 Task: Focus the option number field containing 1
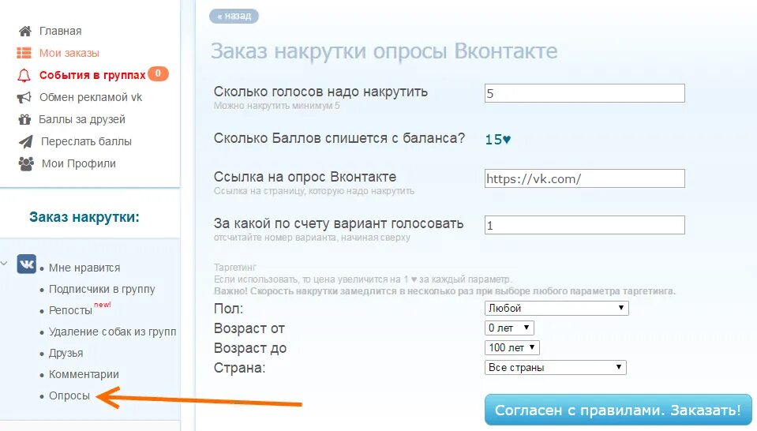pos(585,226)
